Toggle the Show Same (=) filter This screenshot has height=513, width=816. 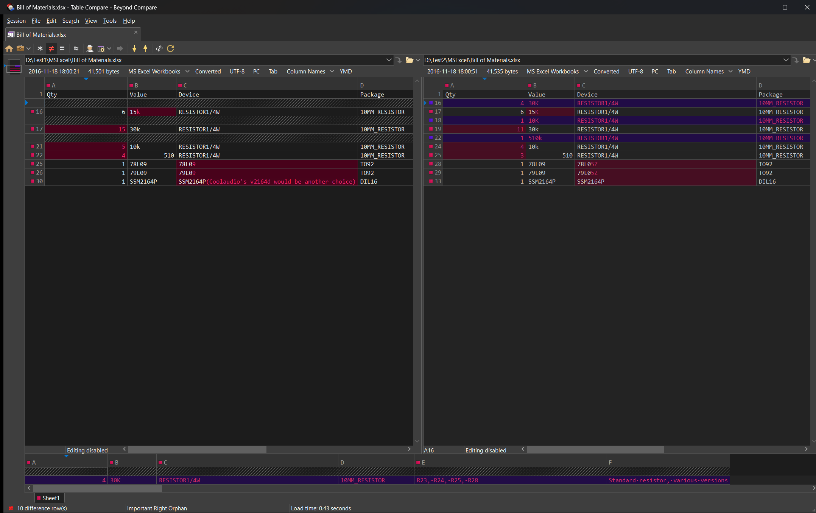point(62,48)
